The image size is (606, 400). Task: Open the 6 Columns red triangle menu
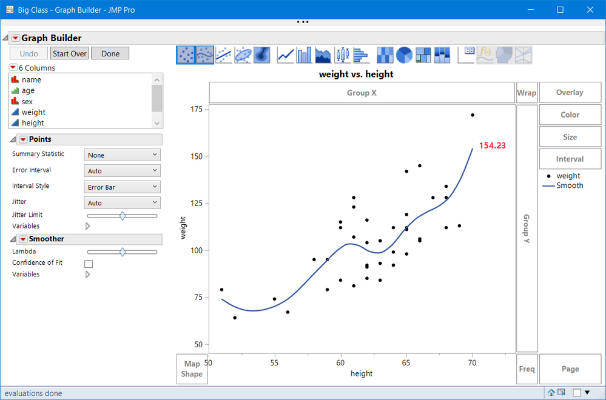(13, 67)
